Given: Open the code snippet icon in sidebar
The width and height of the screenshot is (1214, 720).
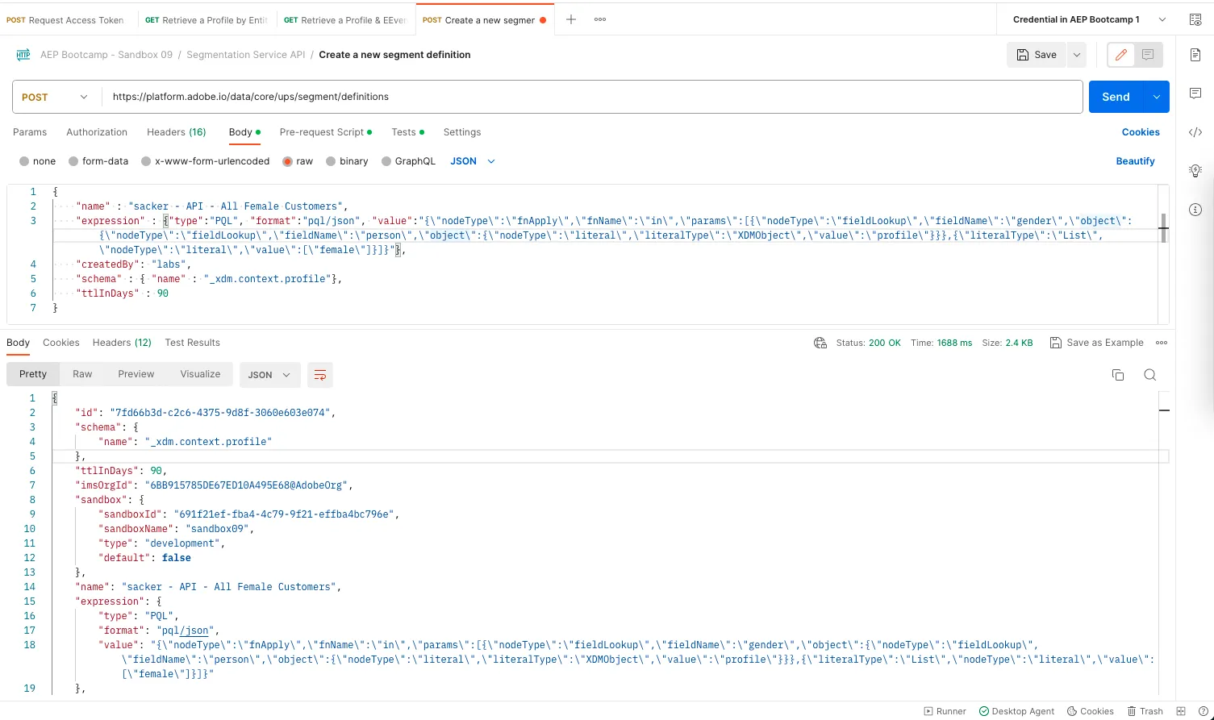Looking at the screenshot, I should 1195,132.
